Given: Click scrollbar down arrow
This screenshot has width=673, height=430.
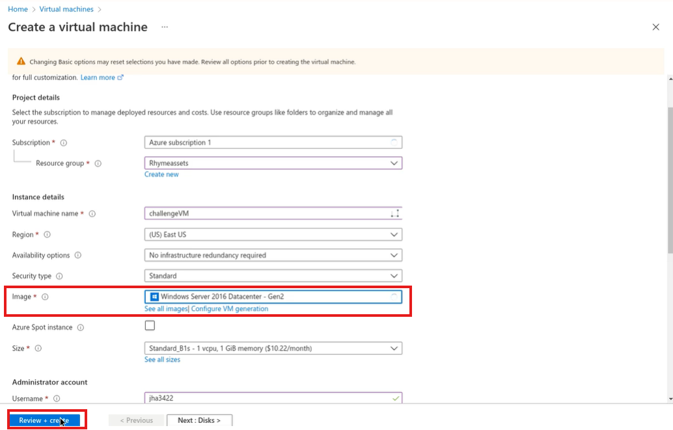Looking at the screenshot, I should click(670, 399).
